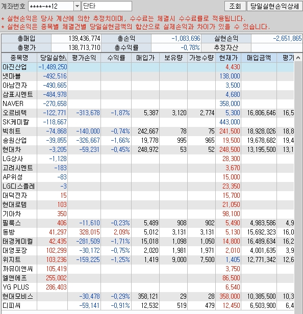Select the AP위성 stock row
Viewport: 303px width, 314px height.
click(148, 177)
